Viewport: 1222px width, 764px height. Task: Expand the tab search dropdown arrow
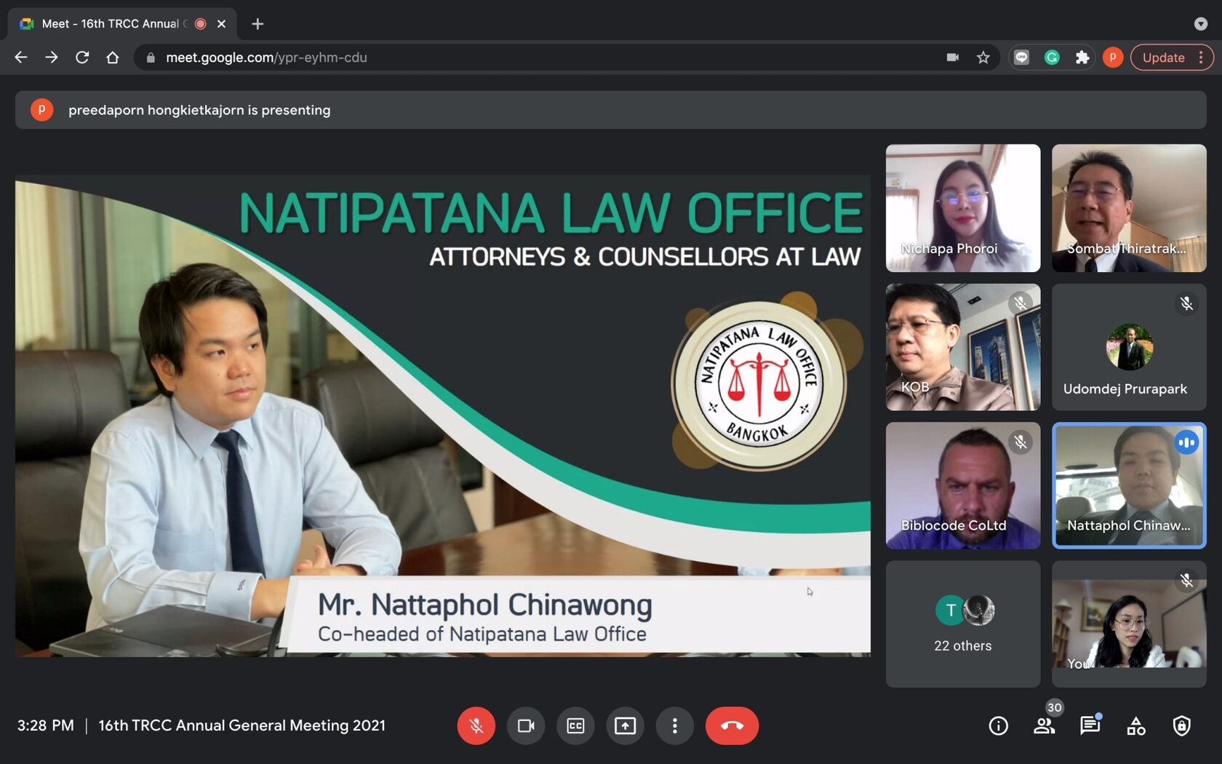1201,24
